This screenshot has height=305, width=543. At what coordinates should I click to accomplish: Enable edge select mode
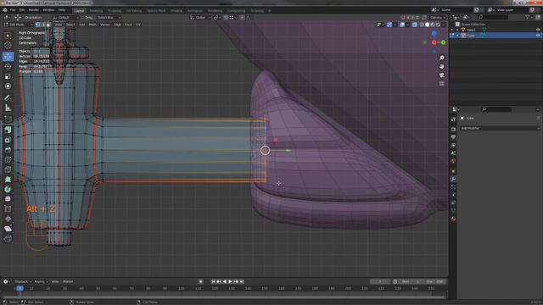(43, 25)
